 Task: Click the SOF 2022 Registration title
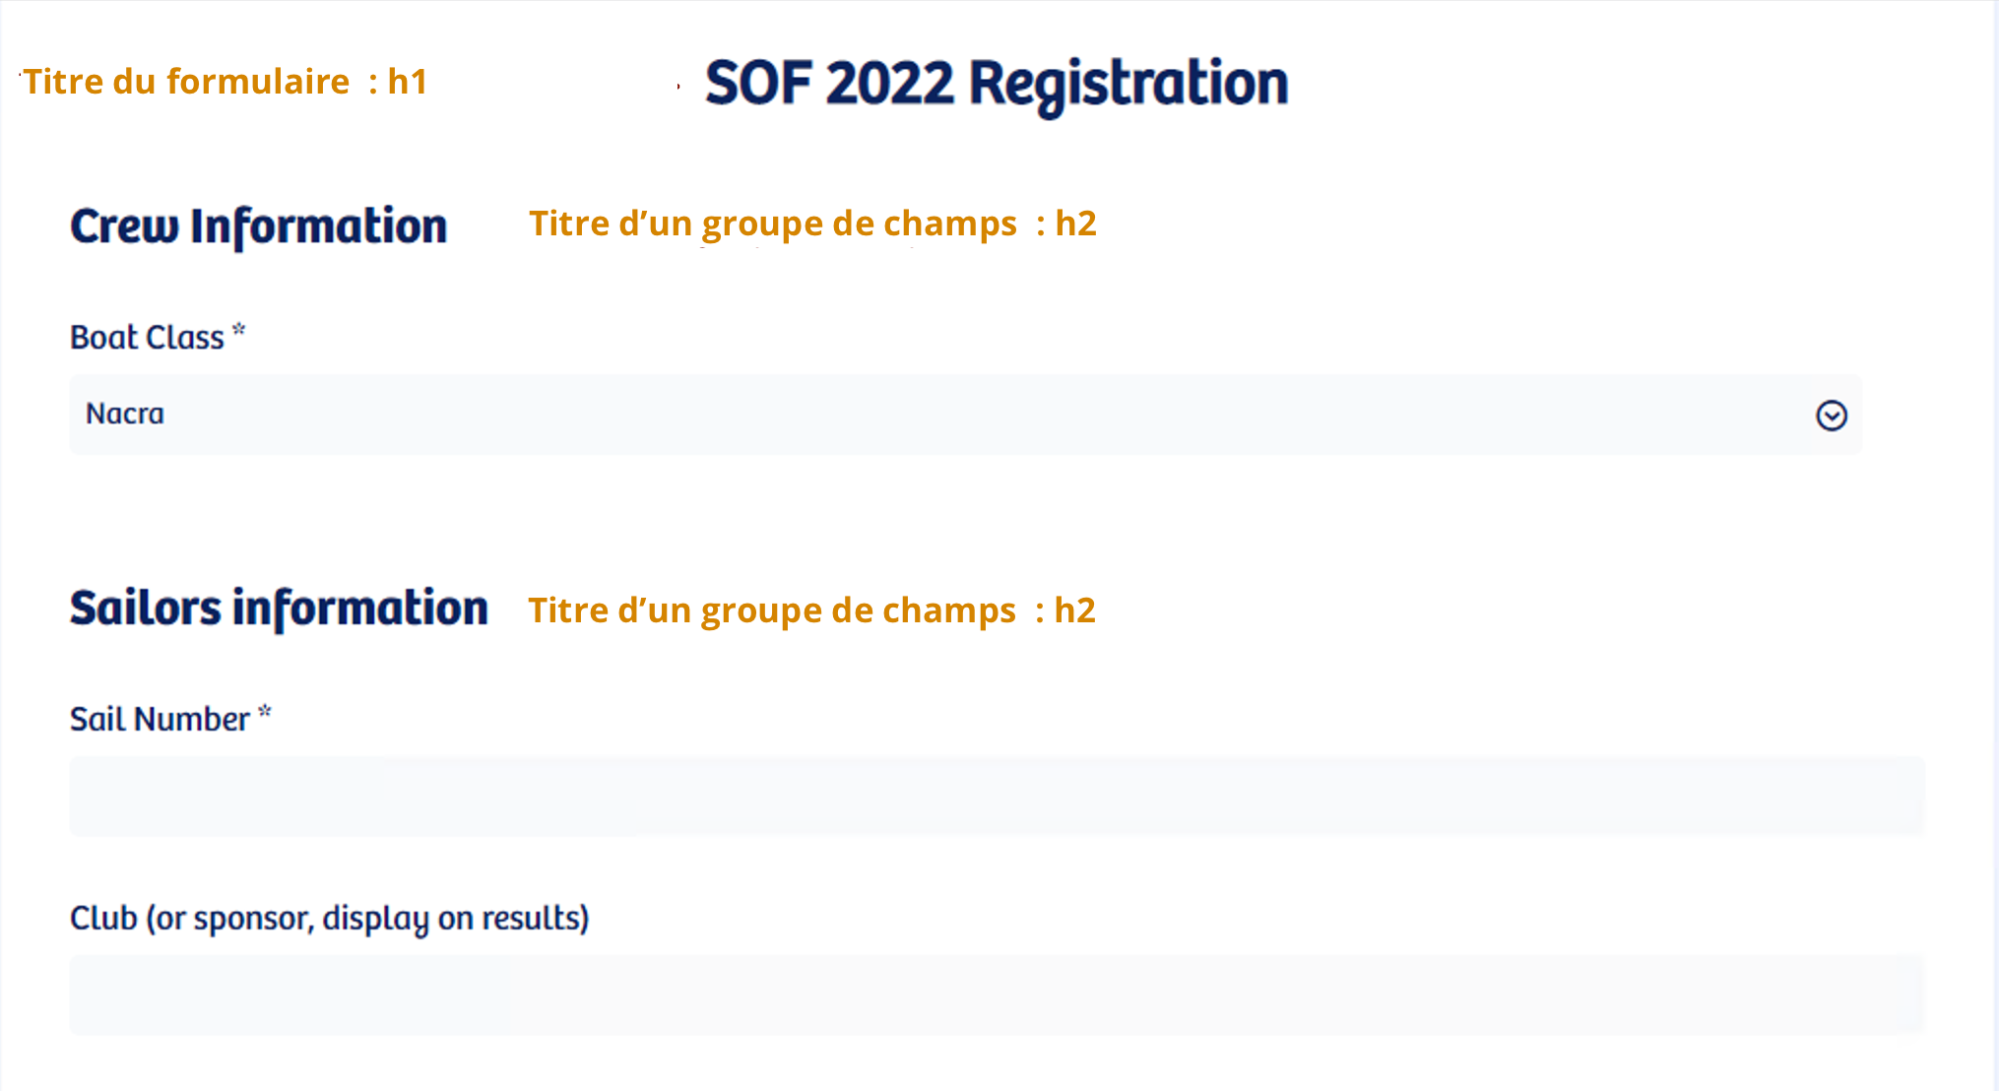coord(997,84)
